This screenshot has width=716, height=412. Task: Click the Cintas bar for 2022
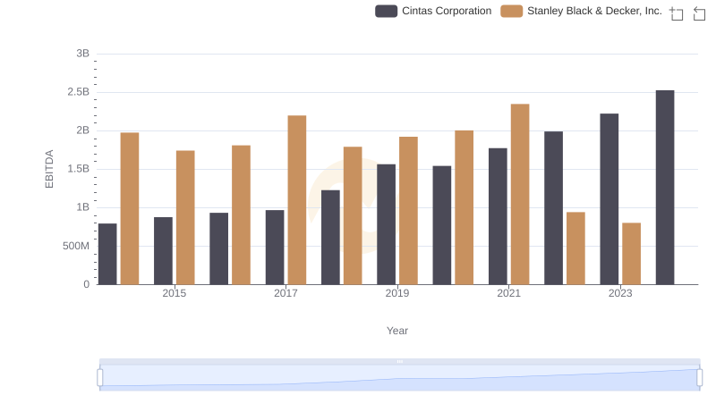coord(553,208)
